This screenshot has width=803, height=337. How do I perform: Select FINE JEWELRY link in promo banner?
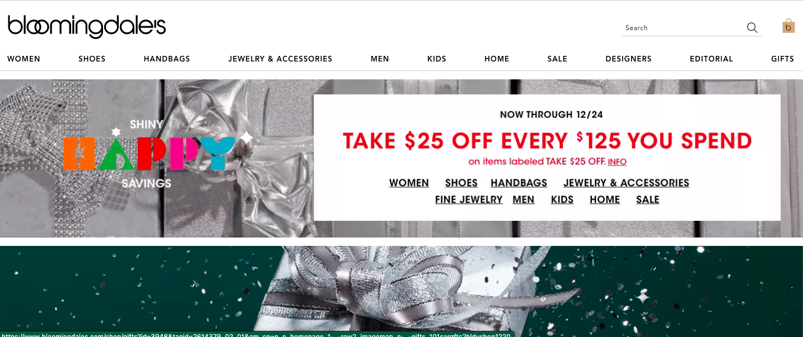(469, 200)
